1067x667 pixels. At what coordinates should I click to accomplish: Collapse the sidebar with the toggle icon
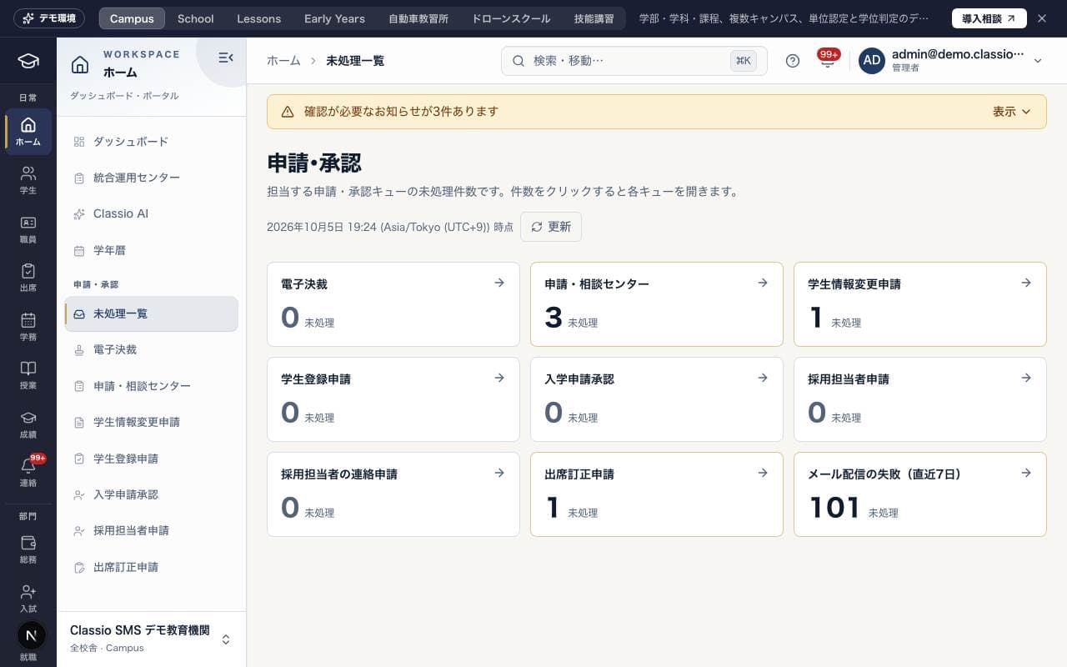pyautogui.click(x=225, y=58)
